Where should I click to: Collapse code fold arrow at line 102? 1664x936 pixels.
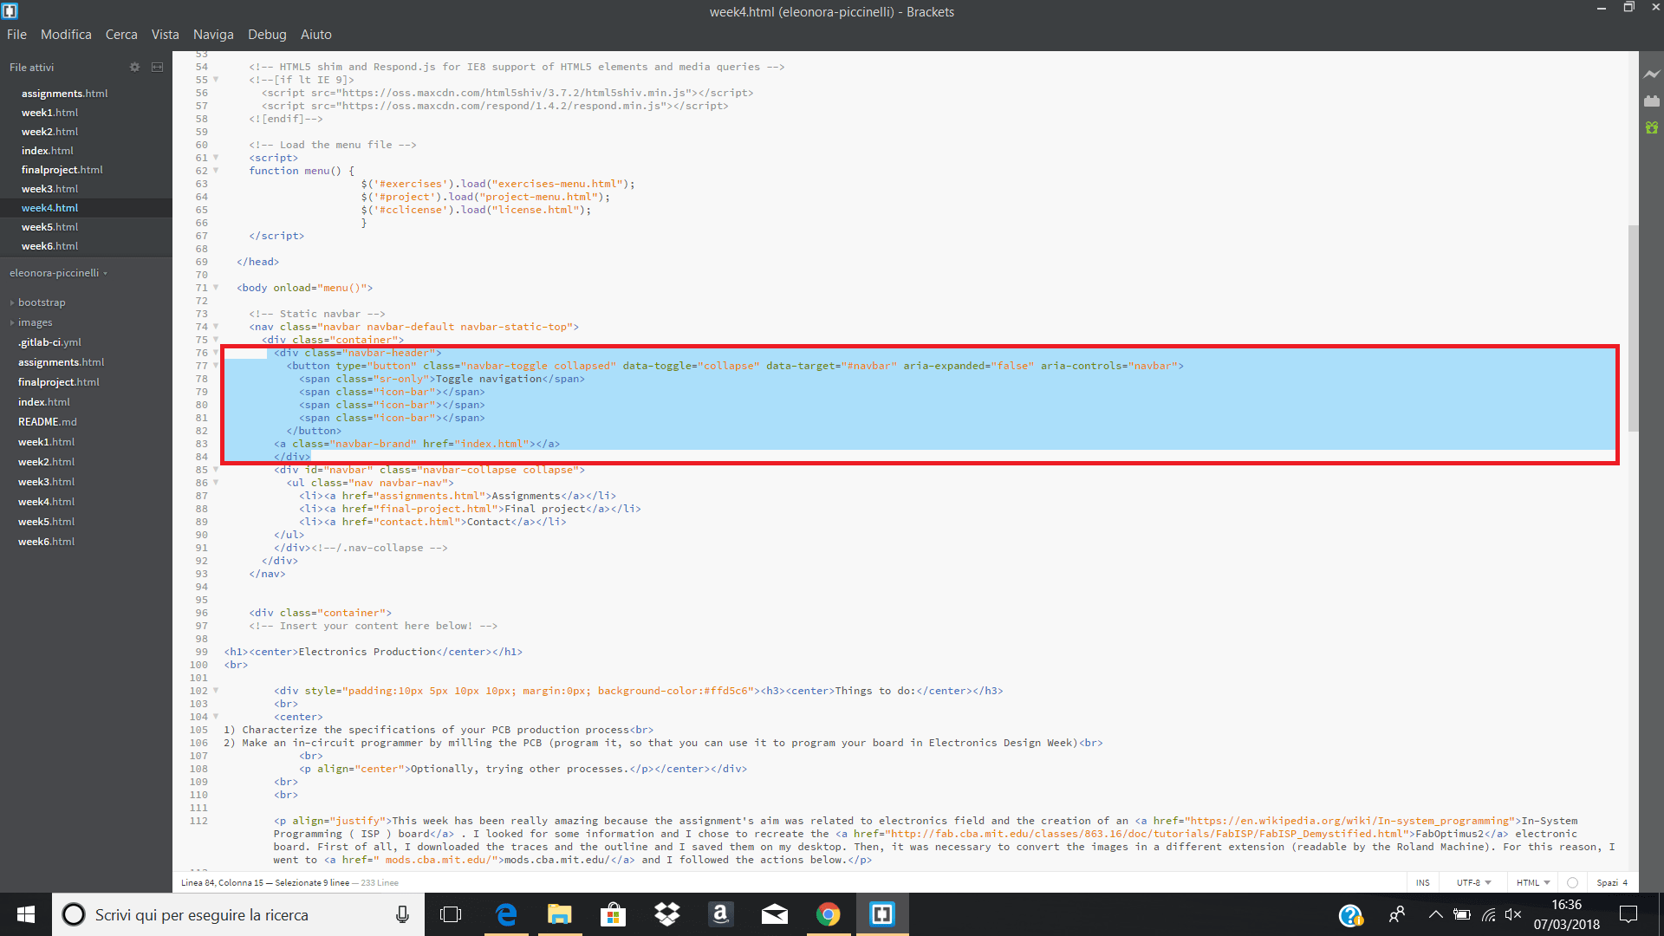(x=216, y=691)
